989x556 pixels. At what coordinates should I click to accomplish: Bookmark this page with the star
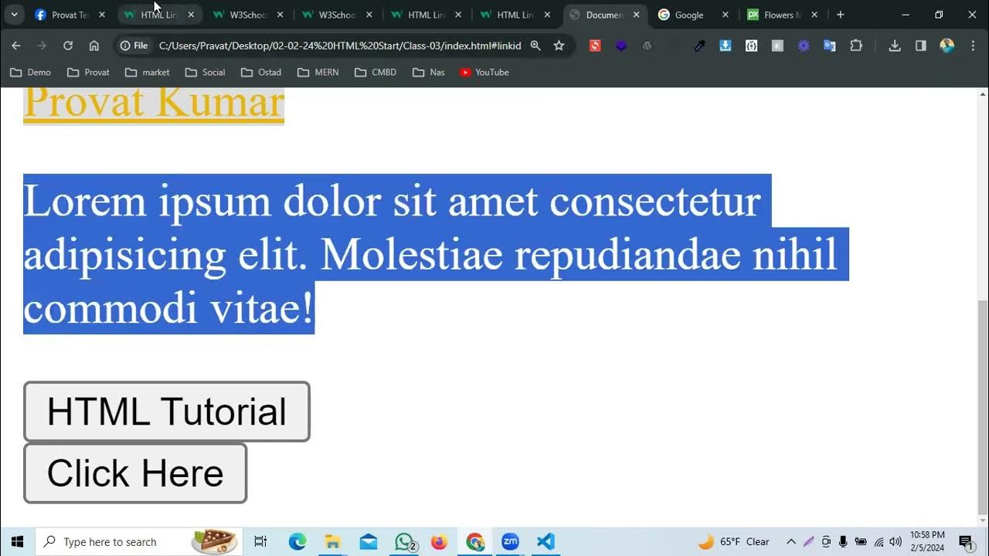(559, 46)
